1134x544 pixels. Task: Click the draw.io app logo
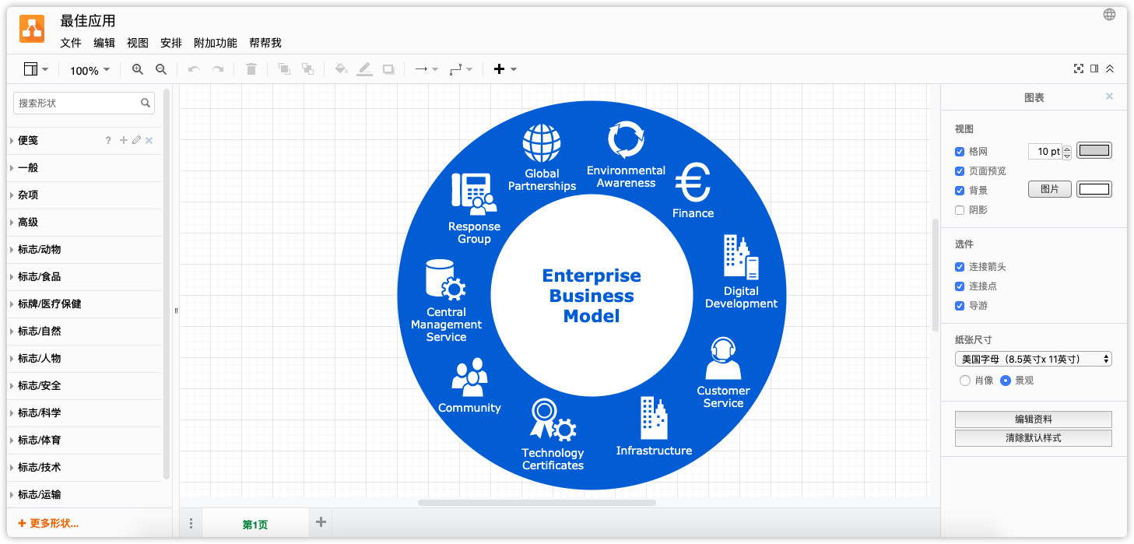tap(32, 29)
